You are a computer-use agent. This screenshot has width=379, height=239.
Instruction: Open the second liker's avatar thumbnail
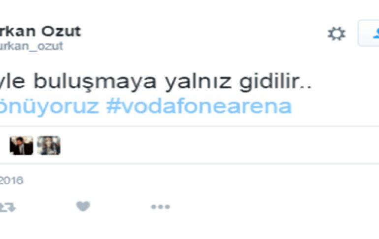point(49,146)
